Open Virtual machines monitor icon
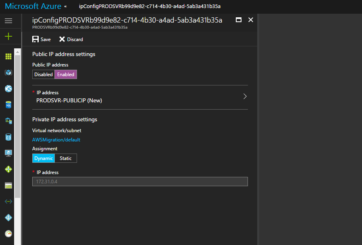362x245 pixels. coord(8,153)
